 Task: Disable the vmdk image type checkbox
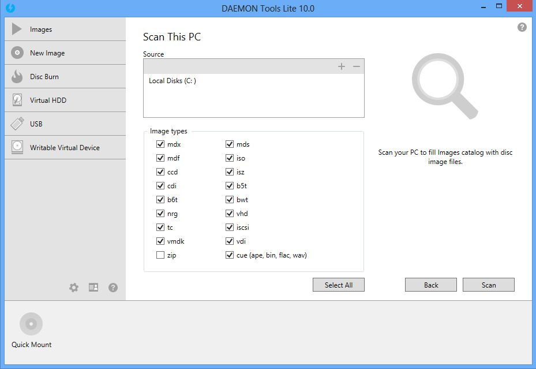pyautogui.click(x=160, y=241)
